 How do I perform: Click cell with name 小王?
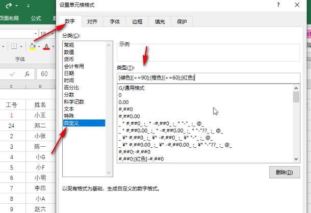tap(40, 115)
